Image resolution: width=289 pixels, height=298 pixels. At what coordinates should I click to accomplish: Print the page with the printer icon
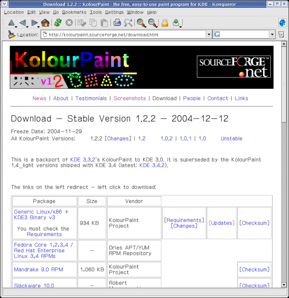(x=117, y=23)
